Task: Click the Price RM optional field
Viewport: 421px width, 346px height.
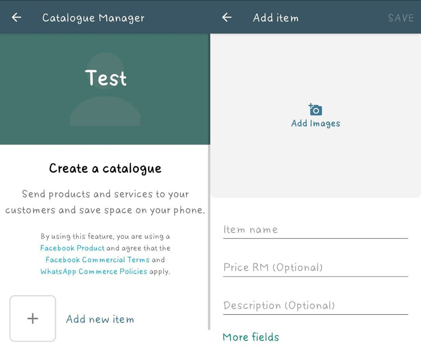Action: 315,268
